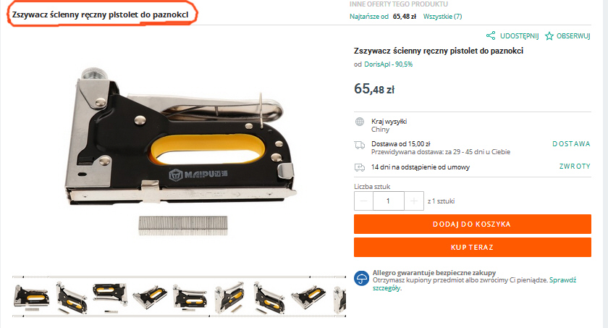Select the first stapler thumbnail
The width and height of the screenshot is (608, 328).
tap(32, 298)
